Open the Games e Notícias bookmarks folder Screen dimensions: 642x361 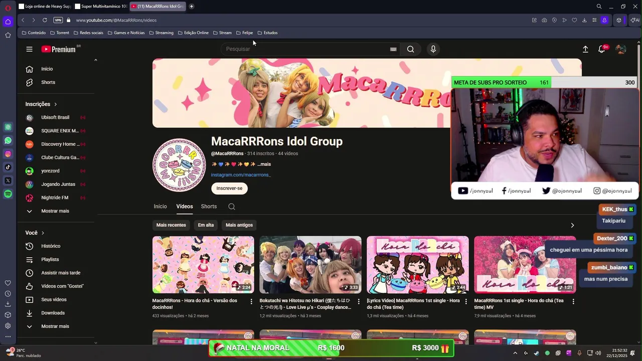click(x=126, y=33)
